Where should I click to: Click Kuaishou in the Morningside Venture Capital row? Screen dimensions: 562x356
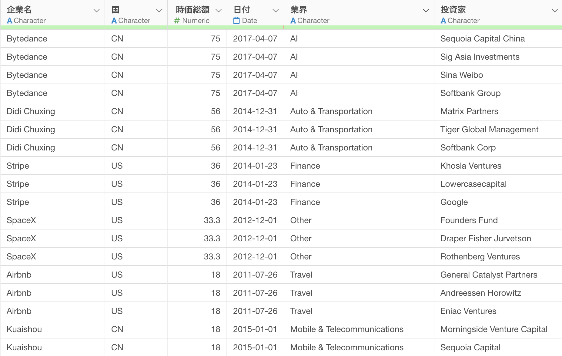[x=24, y=329]
